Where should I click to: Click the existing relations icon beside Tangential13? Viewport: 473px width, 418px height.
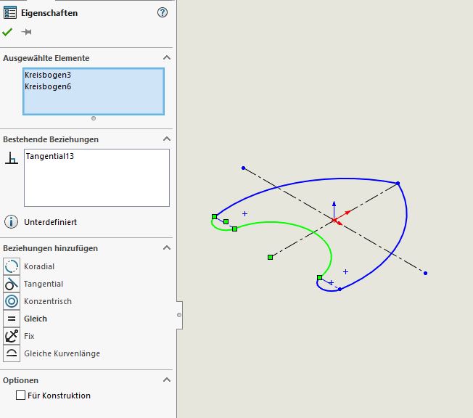point(12,158)
